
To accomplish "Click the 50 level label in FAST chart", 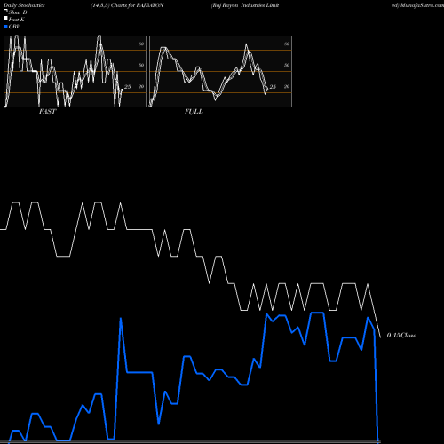I will coord(141,65).
